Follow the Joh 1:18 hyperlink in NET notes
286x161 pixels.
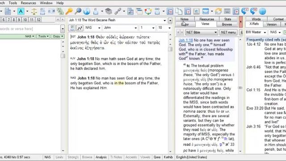(x=186, y=40)
